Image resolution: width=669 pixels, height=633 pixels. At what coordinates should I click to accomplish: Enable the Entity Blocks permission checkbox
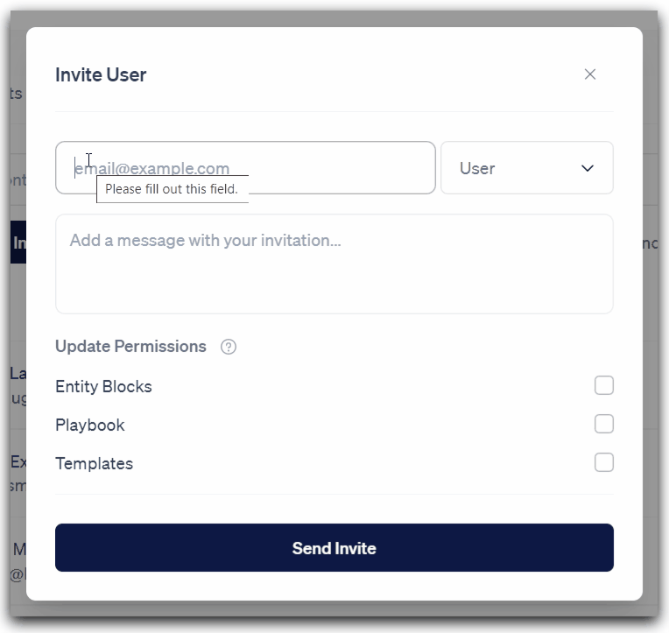click(603, 385)
